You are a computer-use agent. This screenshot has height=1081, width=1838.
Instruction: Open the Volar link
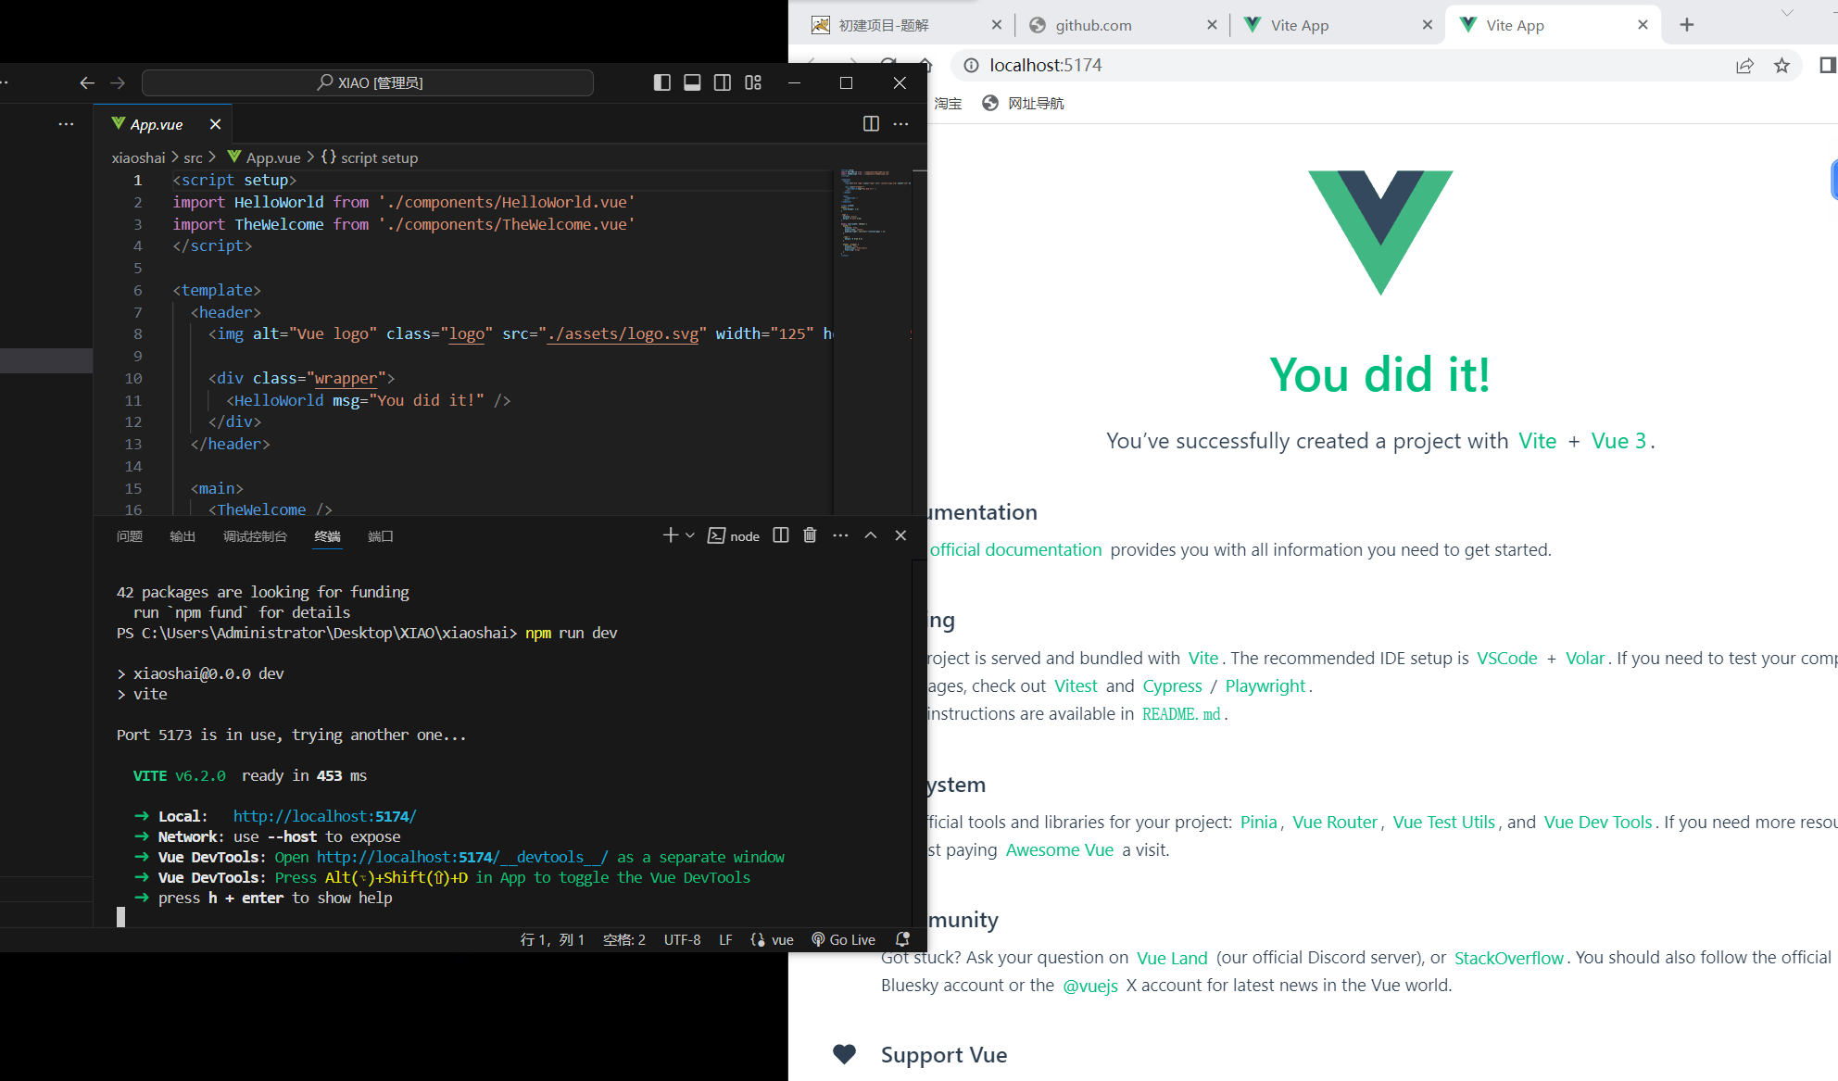[x=1584, y=658]
